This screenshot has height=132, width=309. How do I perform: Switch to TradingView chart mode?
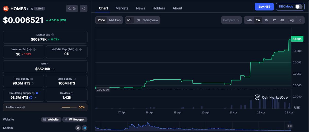pos(147,20)
